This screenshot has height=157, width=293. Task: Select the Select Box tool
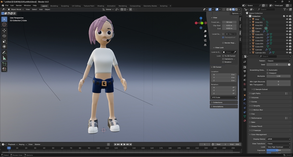point(4,19)
